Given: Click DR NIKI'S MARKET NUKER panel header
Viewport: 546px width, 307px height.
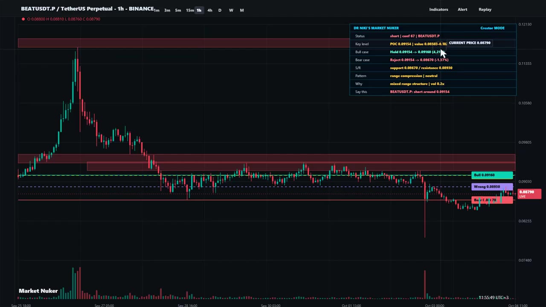Looking at the screenshot, I should [x=376, y=28].
